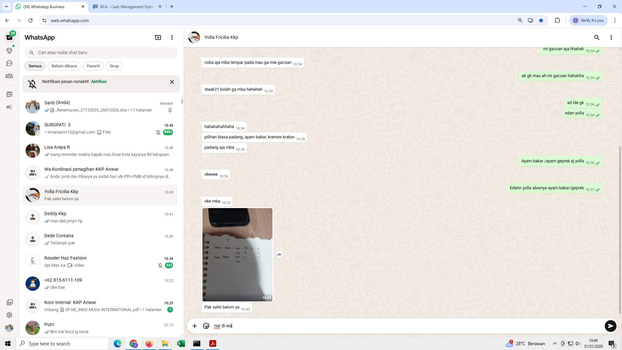Viewport: 622px width, 350px height.
Task: Open the attach file plus icon
Action: (194, 326)
